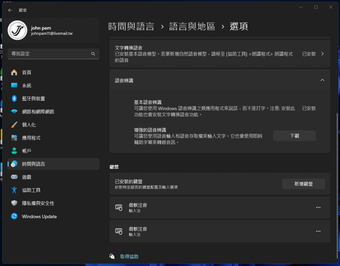Open the 取得協助 link
The width and height of the screenshot is (340, 266).
[129, 256]
